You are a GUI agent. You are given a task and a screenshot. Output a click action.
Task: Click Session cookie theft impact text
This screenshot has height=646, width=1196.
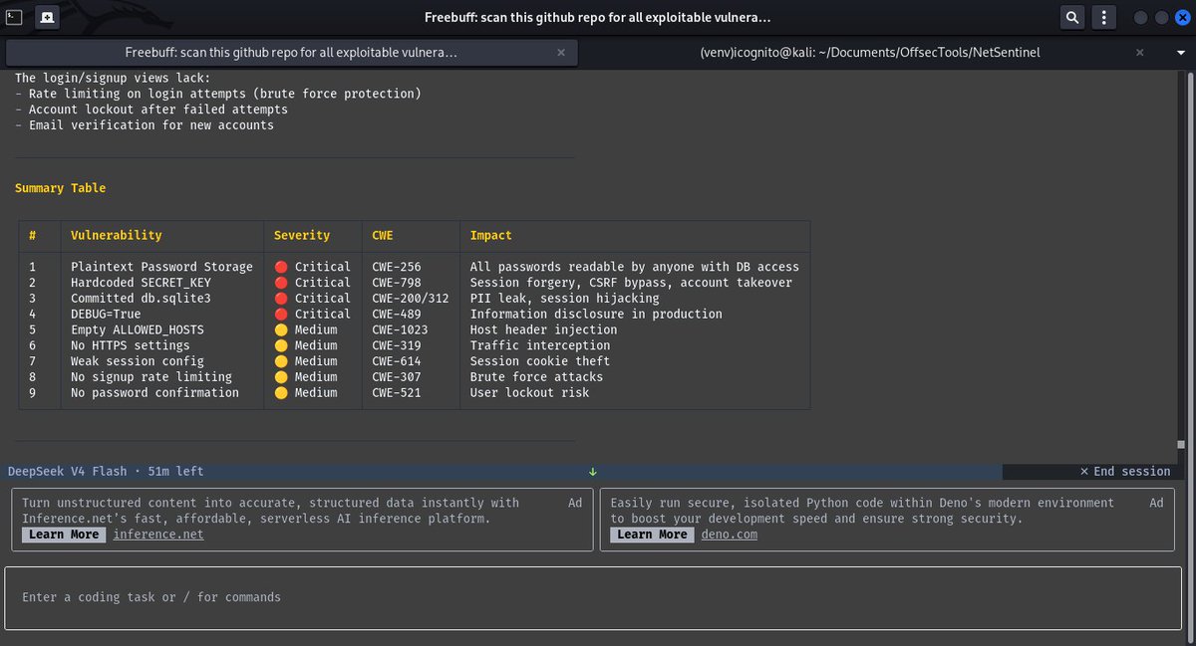540,361
